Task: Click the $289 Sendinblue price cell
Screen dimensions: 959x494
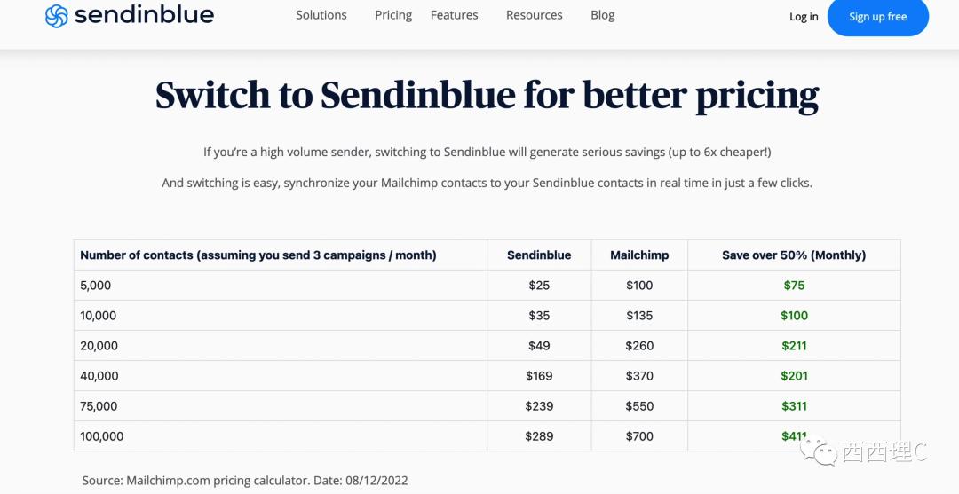Action: [x=539, y=436]
